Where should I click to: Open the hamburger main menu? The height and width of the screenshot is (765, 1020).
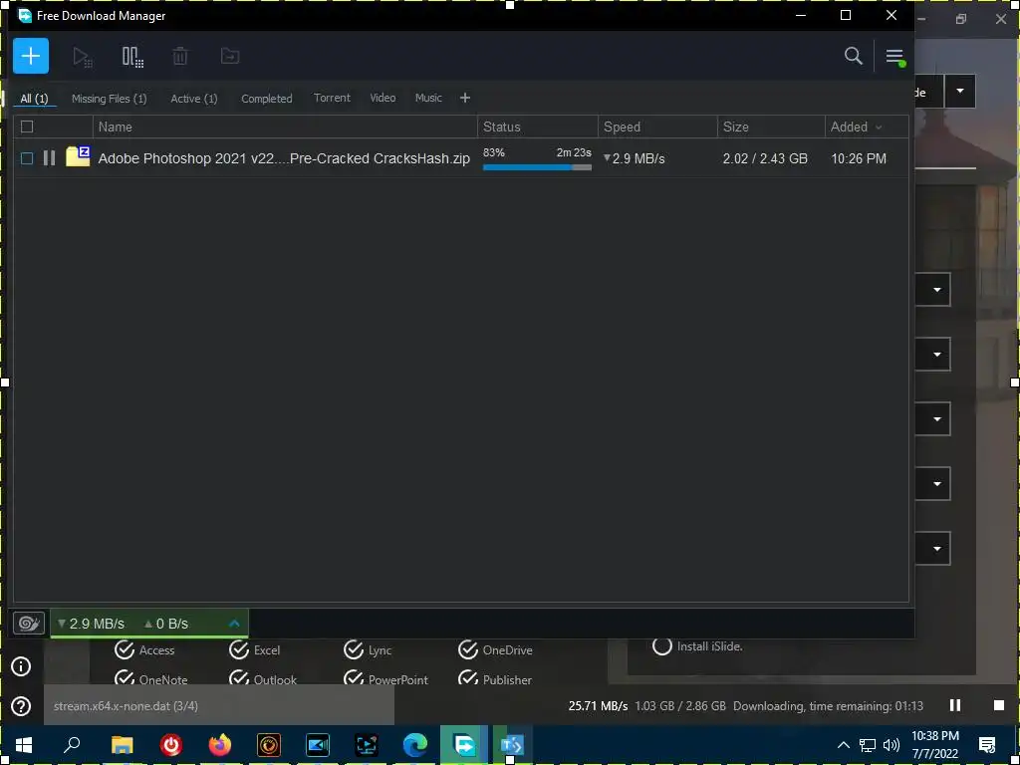(895, 57)
